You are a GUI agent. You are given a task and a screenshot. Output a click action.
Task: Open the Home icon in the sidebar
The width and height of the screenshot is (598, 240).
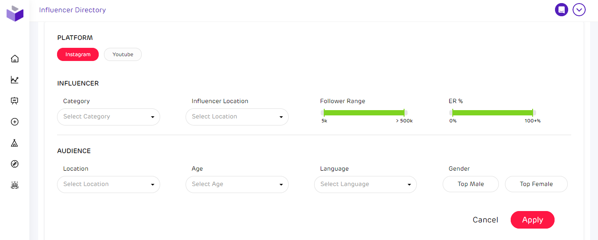click(14, 59)
